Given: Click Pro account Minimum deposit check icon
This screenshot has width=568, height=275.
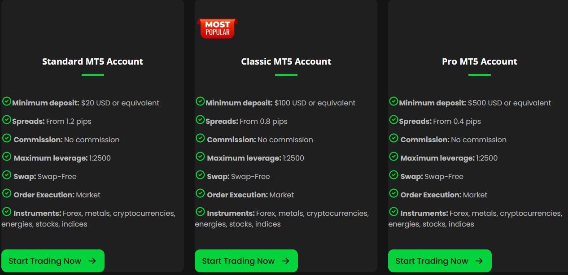Looking at the screenshot, I should pyautogui.click(x=393, y=101).
